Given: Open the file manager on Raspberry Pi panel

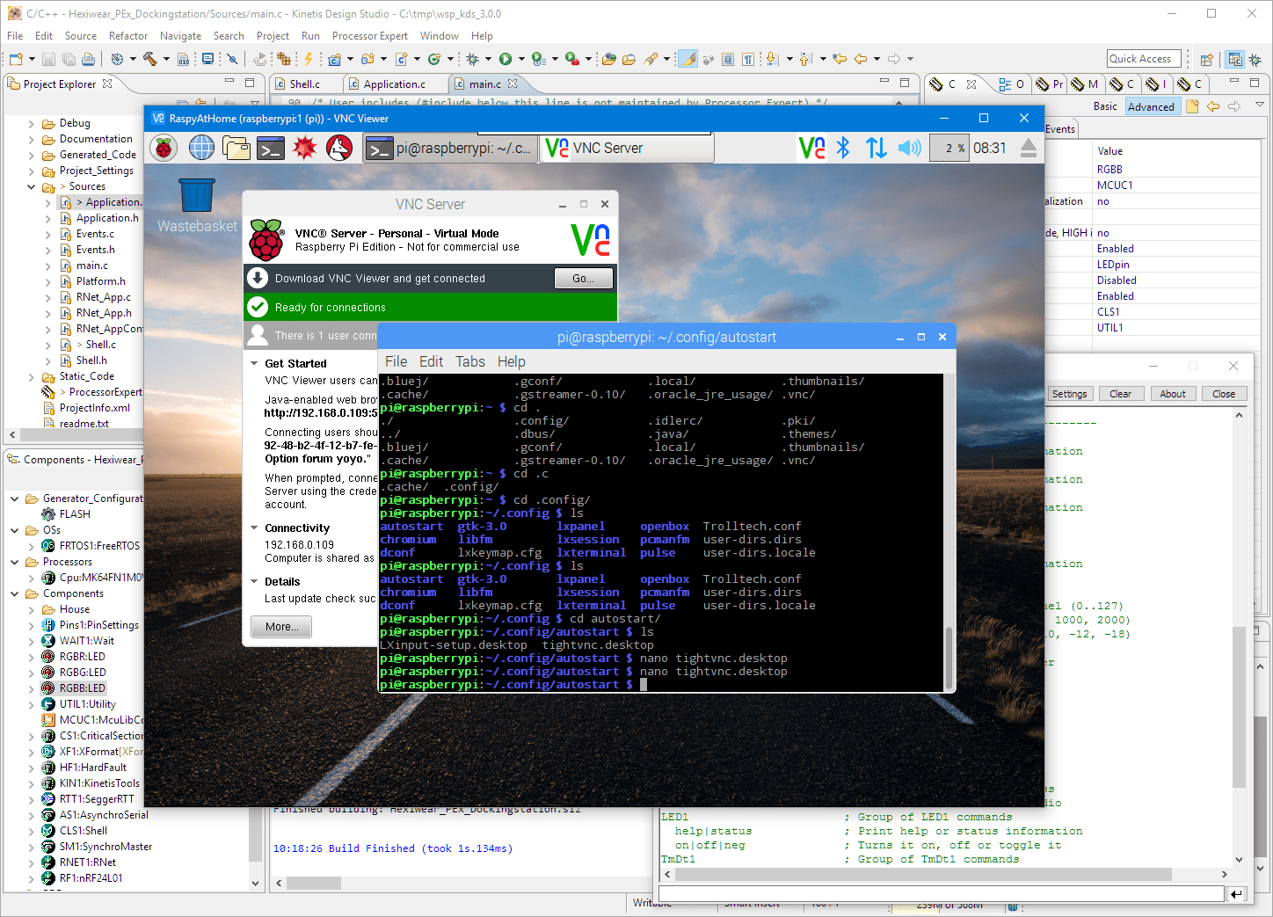Looking at the screenshot, I should (x=236, y=149).
